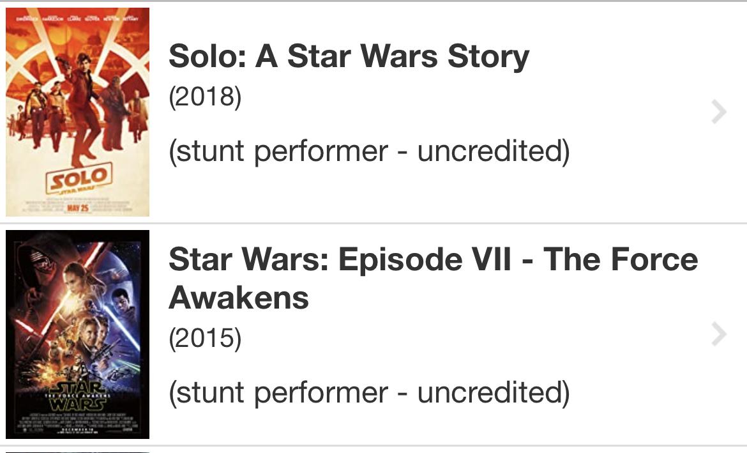Tap the cast names atop Solo poster
The image size is (747, 453).
click(x=77, y=20)
